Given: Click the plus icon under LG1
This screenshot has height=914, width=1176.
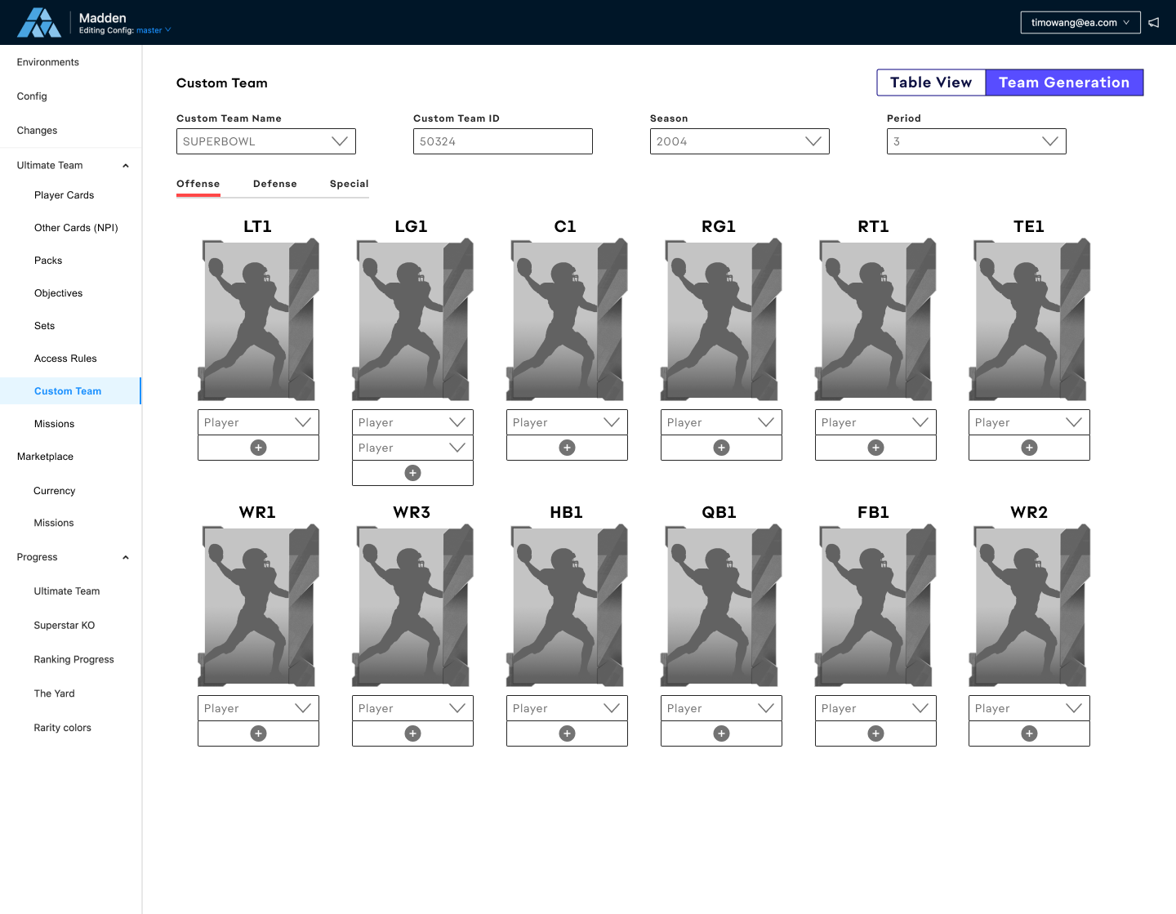Looking at the screenshot, I should click(x=412, y=473).
